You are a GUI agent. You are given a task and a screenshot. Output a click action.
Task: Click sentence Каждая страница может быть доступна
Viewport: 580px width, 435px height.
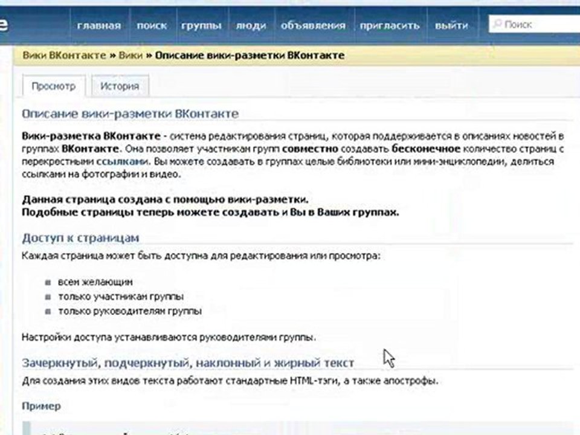coord(201,256)
